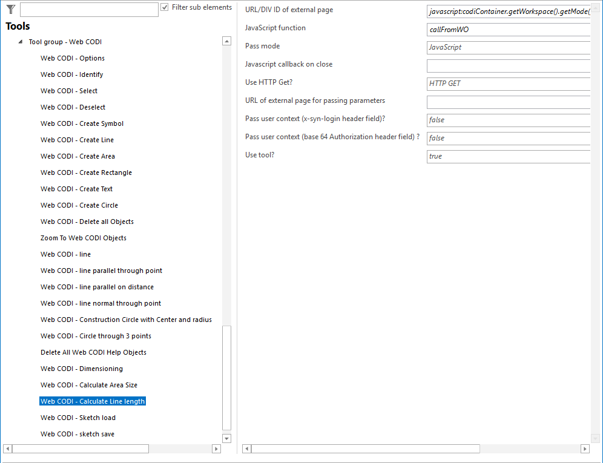Click the bottom-left horizontal scrollbar left arrow
The height and width of the screenshot is (463, 603).
tap(6, 448)
